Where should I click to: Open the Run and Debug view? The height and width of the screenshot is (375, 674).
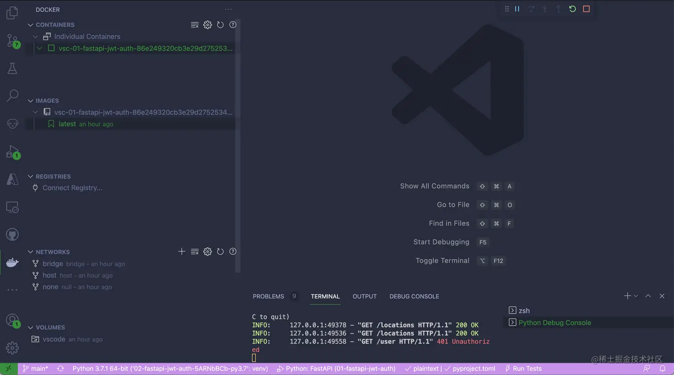pyautogui.click(x=12, y=151)
